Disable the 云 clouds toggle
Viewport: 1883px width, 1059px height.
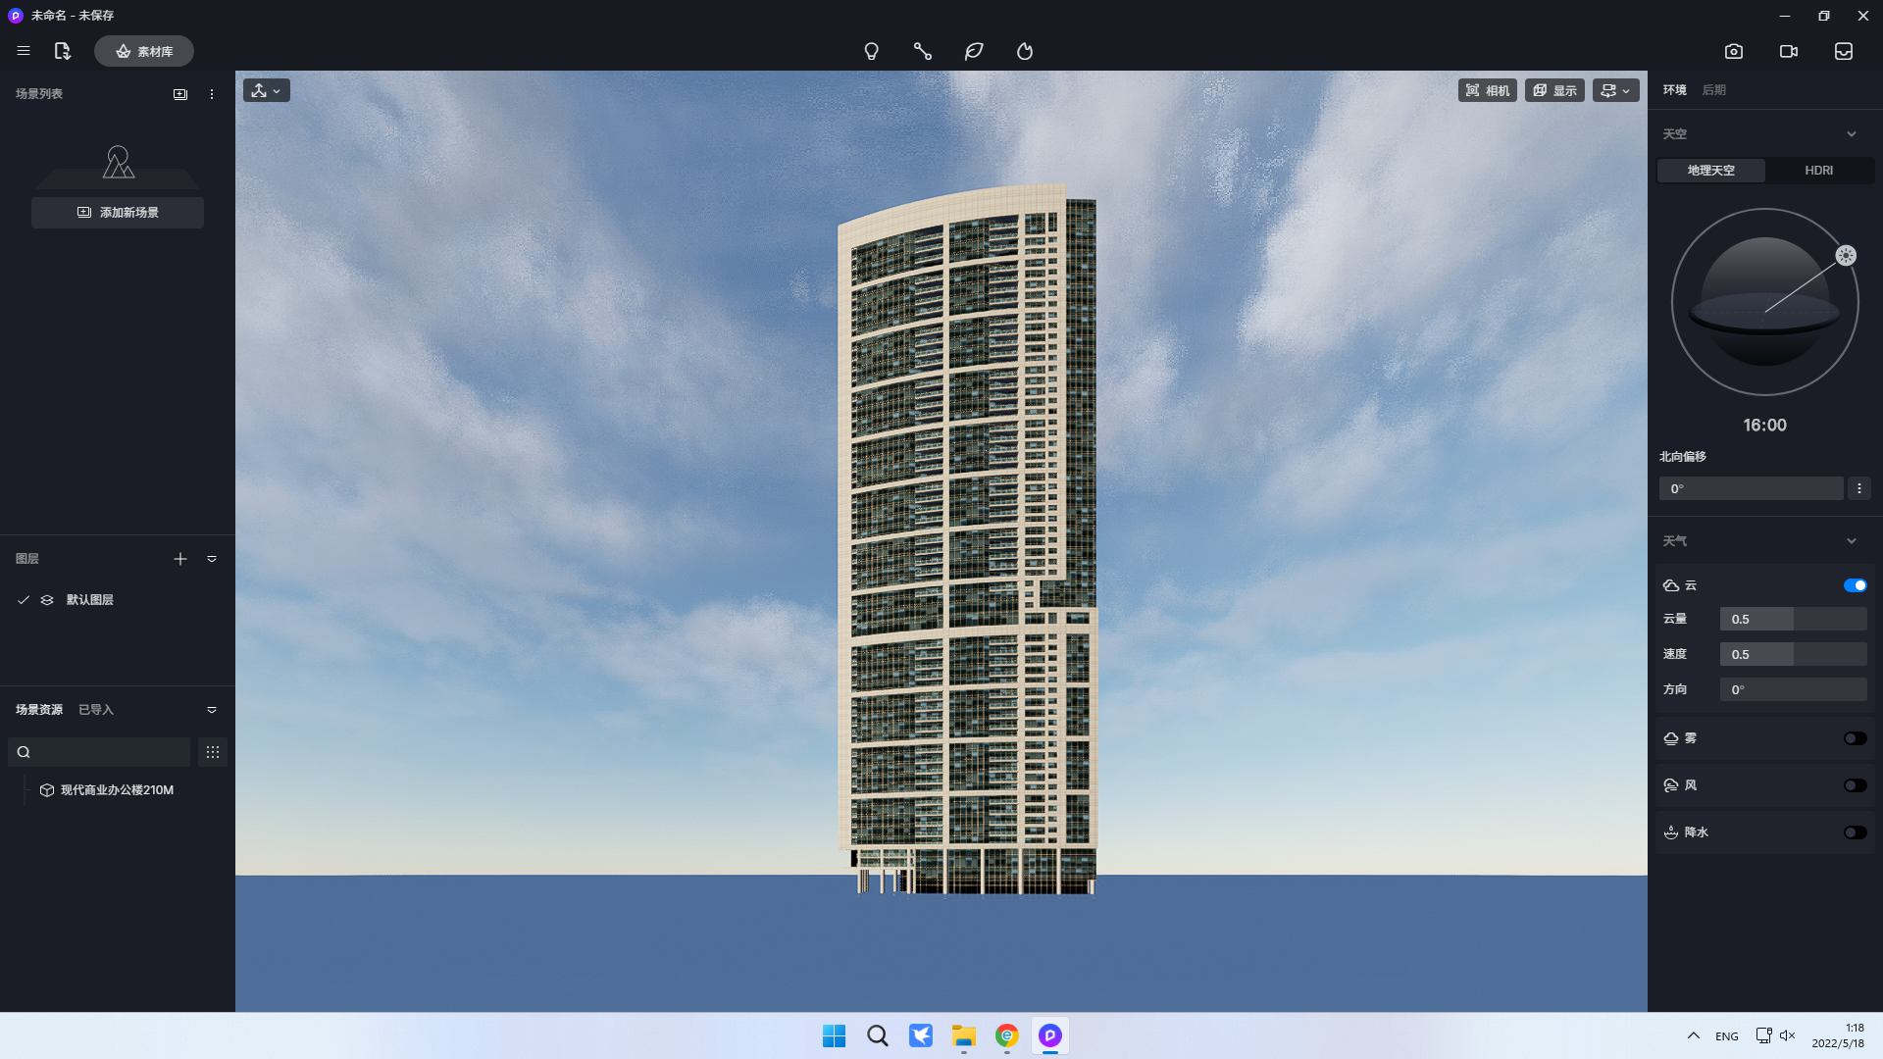[1855, 585]
